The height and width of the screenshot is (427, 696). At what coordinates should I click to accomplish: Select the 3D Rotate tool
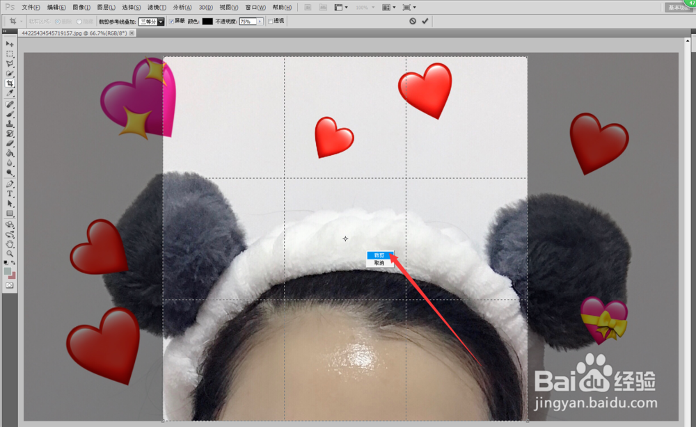(10, 225)
